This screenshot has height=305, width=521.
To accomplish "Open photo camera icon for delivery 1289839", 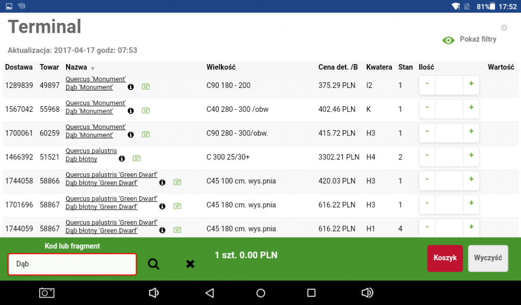I will coord(146,87).
